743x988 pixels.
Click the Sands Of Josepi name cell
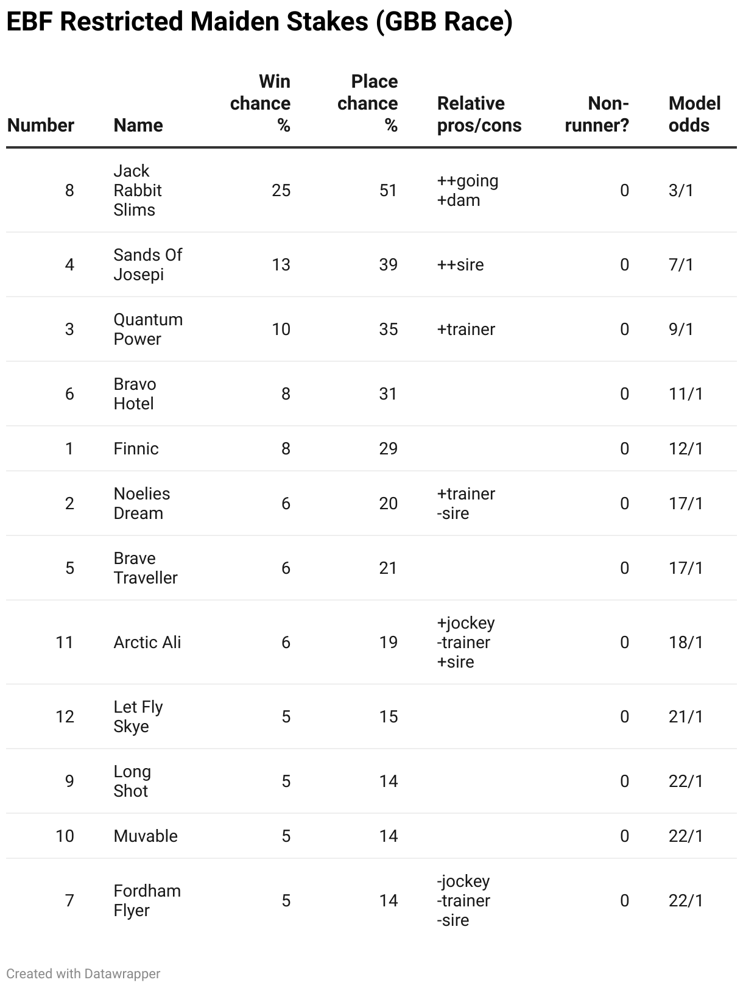tap(147, 264)
